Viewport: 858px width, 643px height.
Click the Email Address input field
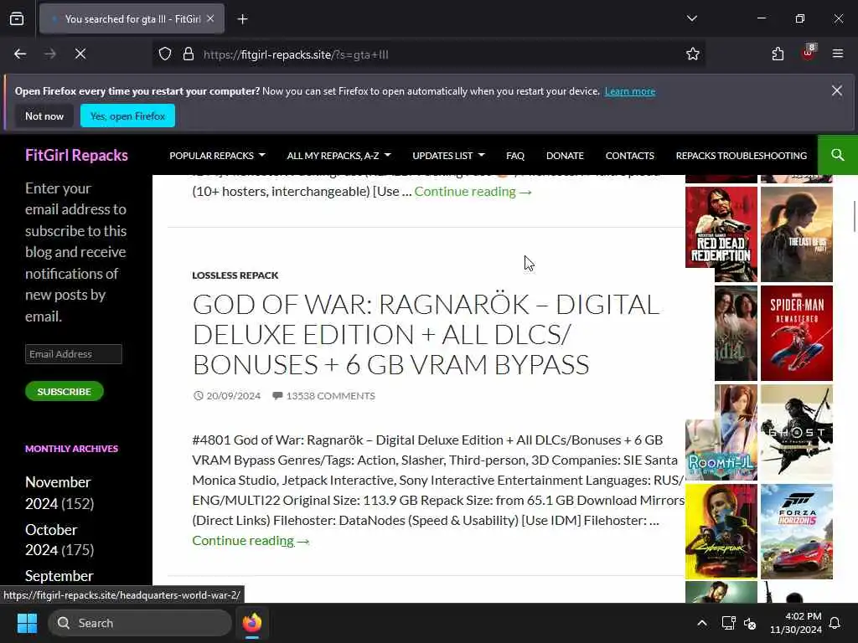tap(74, 354)
